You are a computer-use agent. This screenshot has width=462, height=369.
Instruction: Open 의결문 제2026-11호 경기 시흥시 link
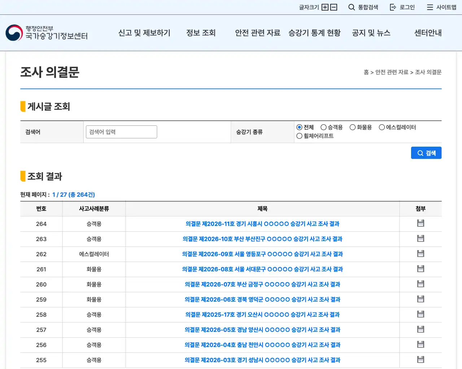(262, 224)
